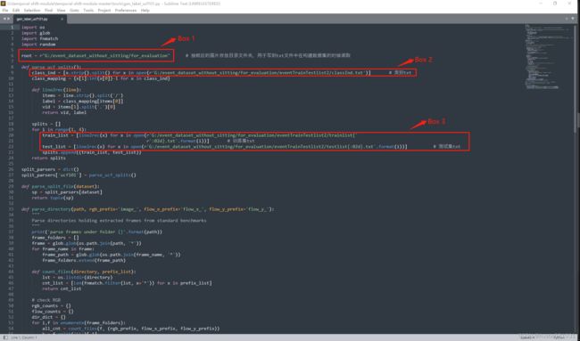Click the 'return tuple(sp)' line
Screen dimensions: 580x341
click(53, 198)
